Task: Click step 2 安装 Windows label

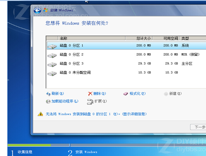Action: pos(86,152)
